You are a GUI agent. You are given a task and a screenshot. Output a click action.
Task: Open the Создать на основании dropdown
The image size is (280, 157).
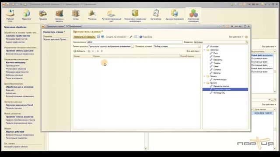pos(117,37)
